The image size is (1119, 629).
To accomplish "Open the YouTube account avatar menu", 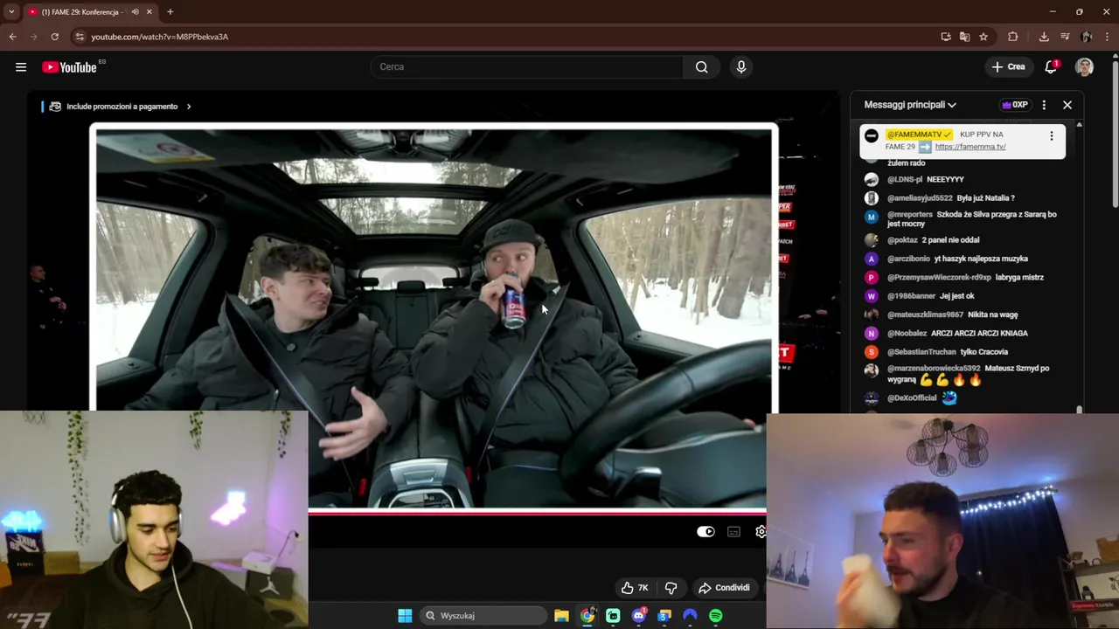I will (x=1084, y=67).
